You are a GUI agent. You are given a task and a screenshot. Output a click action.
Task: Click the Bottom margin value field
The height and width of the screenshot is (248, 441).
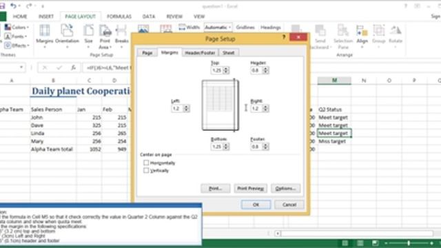point(217,147)
